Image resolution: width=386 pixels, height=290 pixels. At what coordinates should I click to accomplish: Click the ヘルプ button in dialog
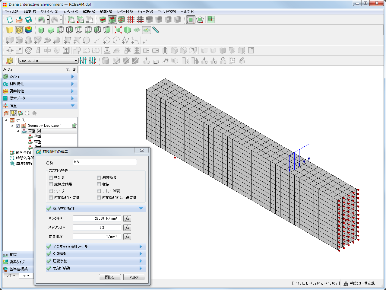134,277
